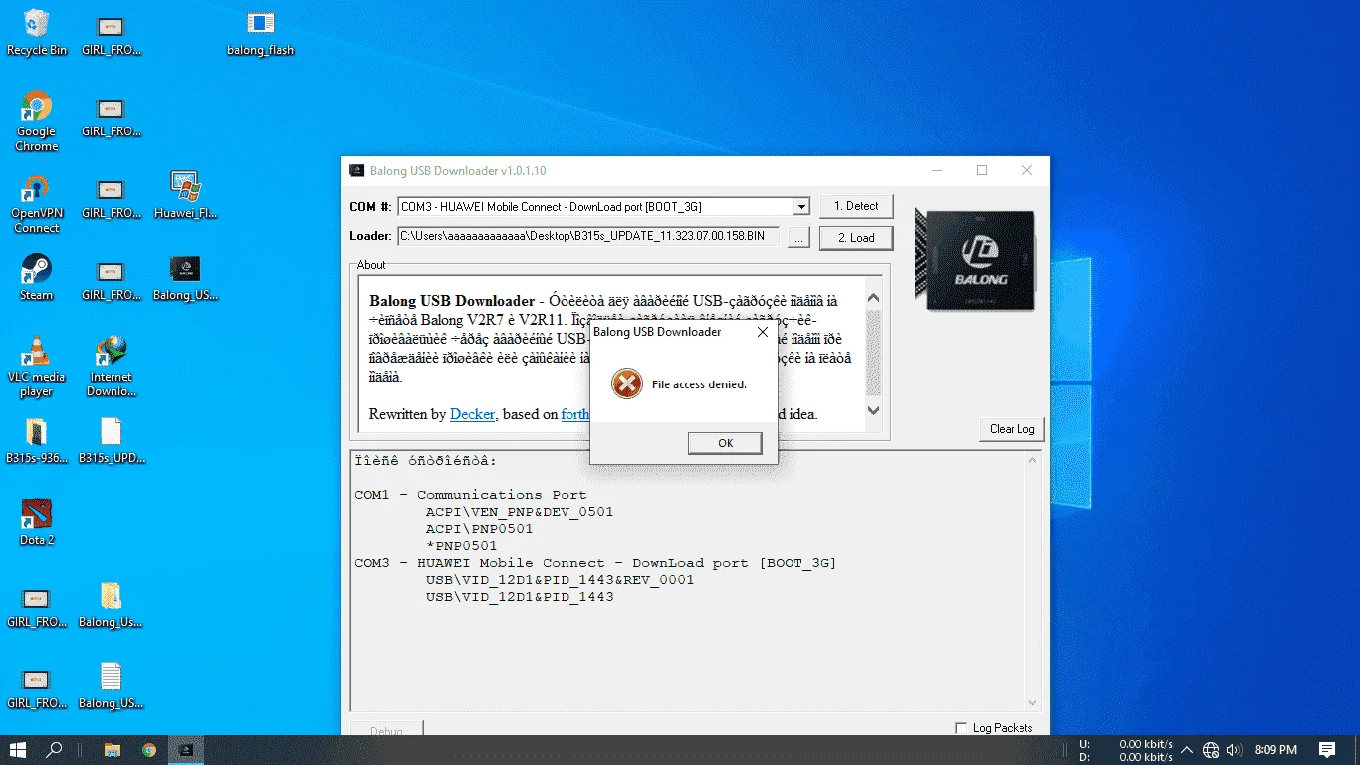Click the log line "ACPI\VEN_PNP&DEV_0501"

(520, 512)
